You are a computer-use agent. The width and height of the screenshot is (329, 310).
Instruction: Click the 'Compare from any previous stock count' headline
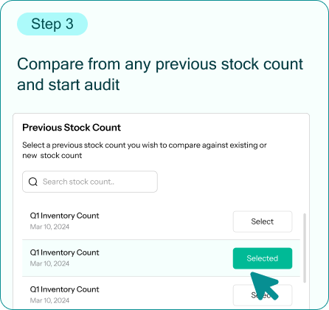tap(160, 64)
